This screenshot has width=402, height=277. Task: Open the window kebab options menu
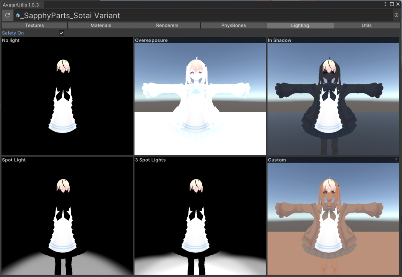point(385,4)
